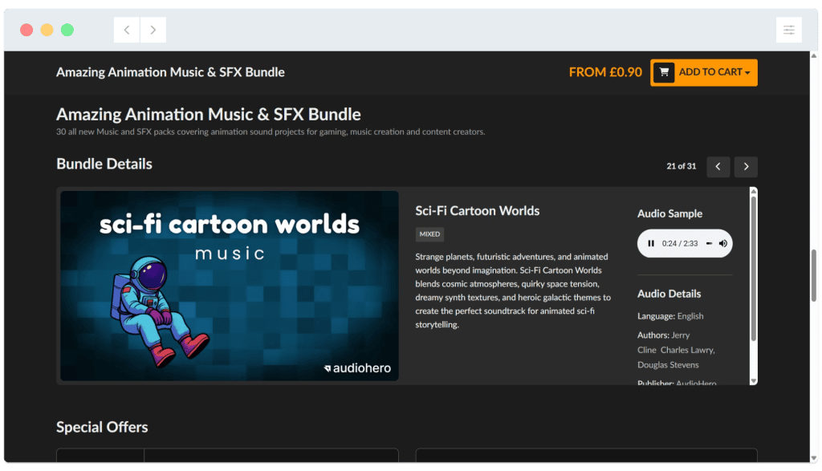Screen dimensions: 822x471
Task: Click the MIXED tag badge
Action: (429, 234)
